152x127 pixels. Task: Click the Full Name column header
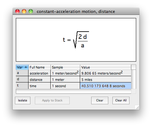click(40, 67)
